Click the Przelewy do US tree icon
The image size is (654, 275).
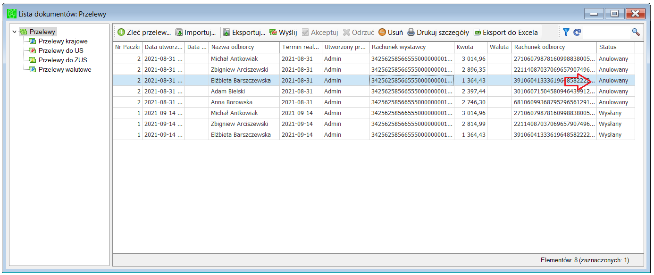33,51
